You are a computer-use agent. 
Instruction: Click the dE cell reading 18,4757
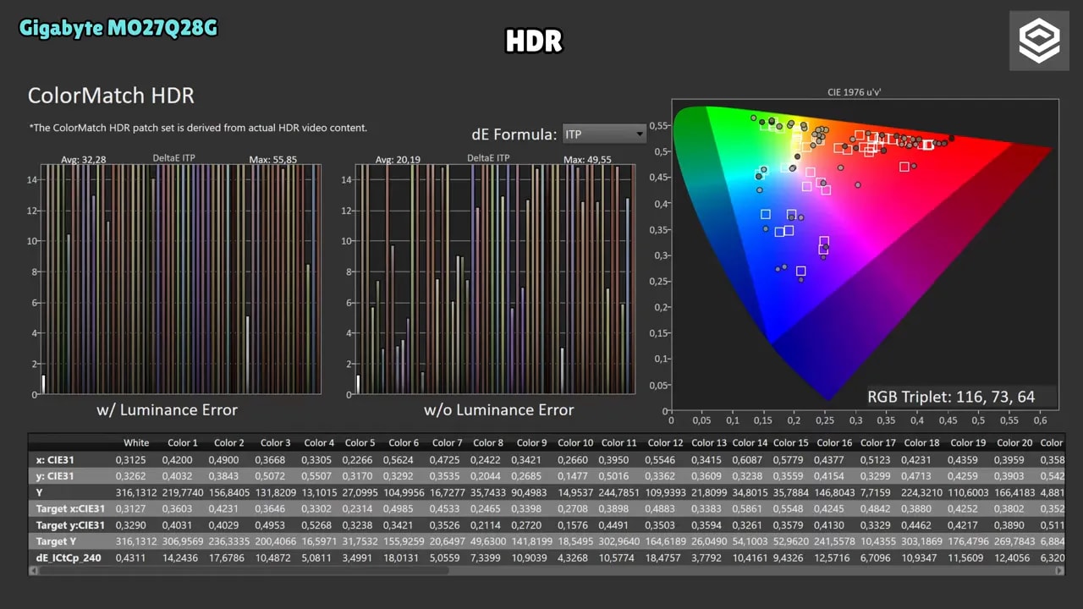click(x=664, y=558)
